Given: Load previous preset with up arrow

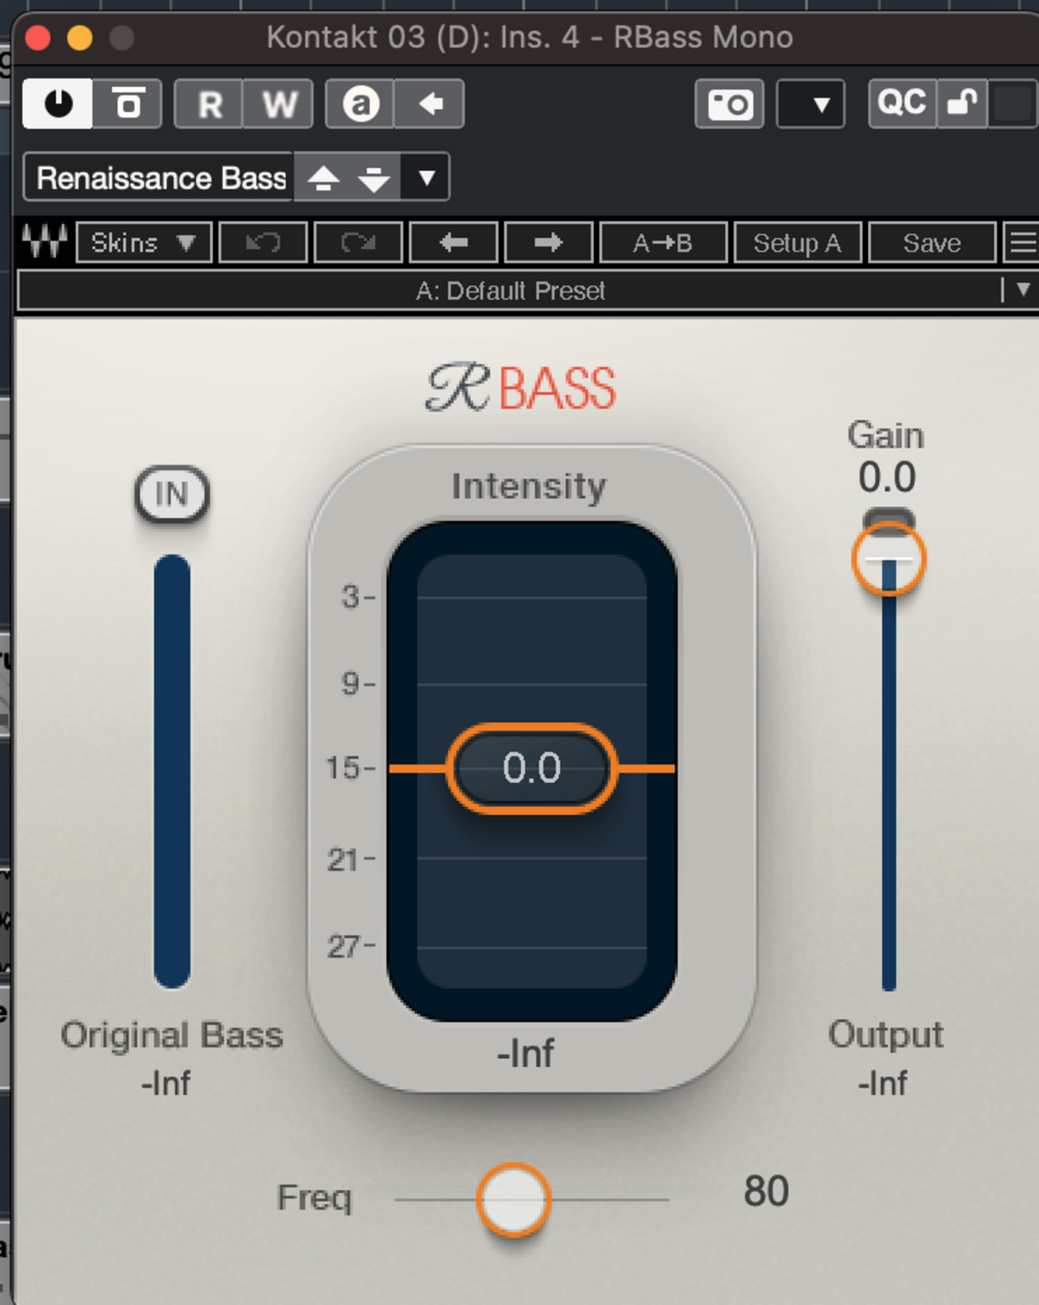Looking at the screenshot, I should coord(323,177).
